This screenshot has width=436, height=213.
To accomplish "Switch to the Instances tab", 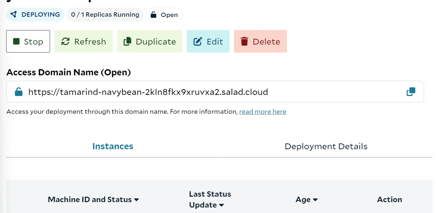I will [113, 146].
